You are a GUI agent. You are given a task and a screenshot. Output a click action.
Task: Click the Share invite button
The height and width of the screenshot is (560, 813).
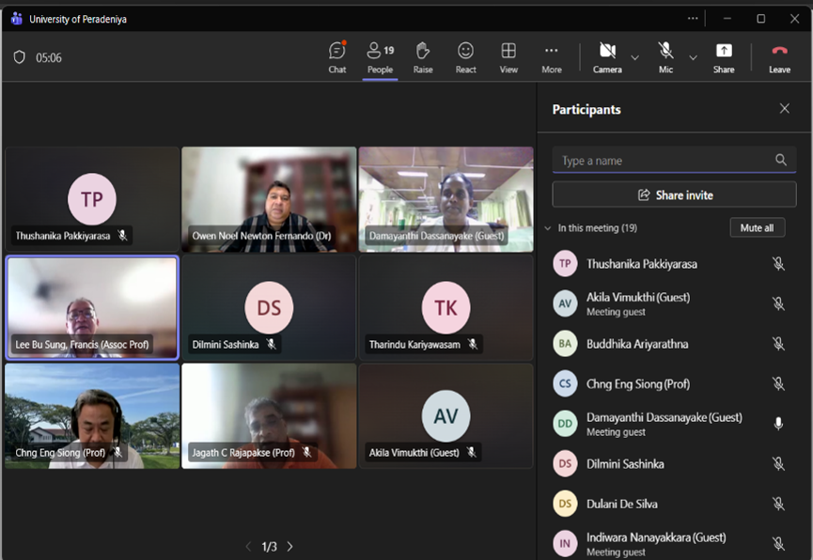coord(674,194)
